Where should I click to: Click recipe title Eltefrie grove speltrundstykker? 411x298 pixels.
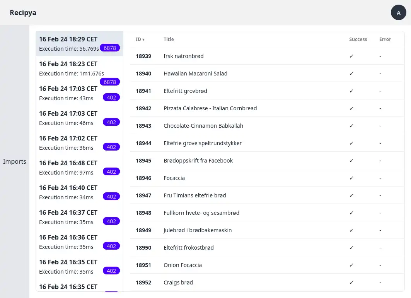coord(202,143)
